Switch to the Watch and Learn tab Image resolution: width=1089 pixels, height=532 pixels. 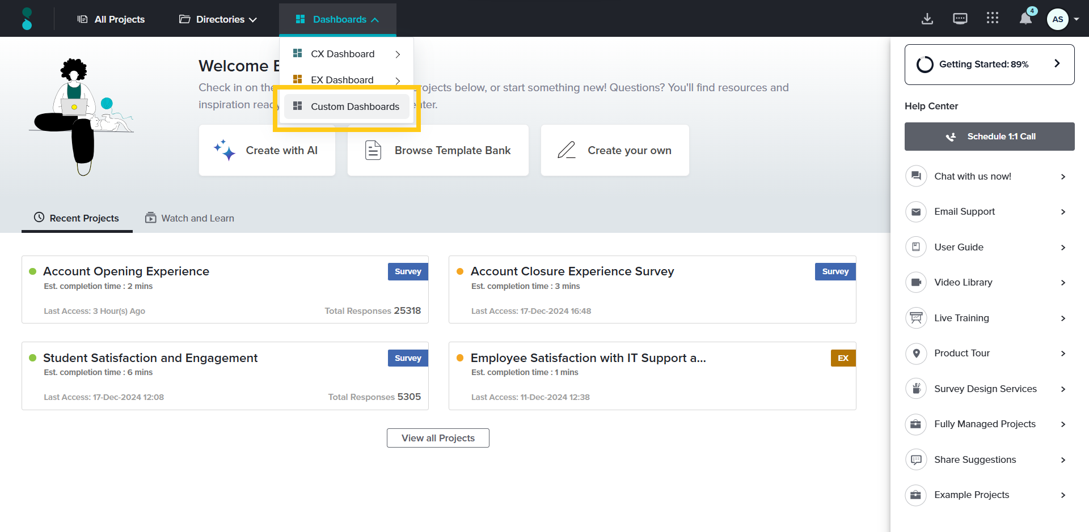[x=189, y=218]
